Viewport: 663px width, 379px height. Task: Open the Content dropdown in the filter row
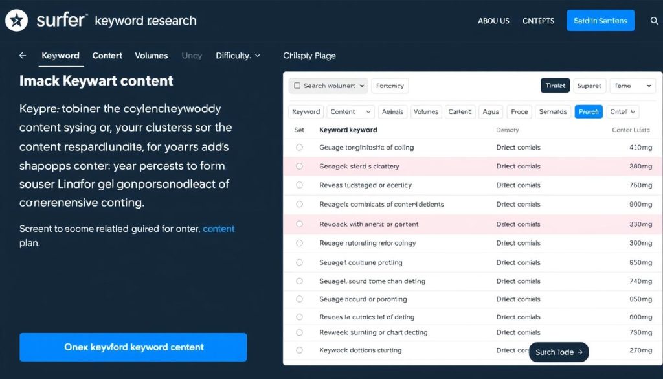point(350,111)
